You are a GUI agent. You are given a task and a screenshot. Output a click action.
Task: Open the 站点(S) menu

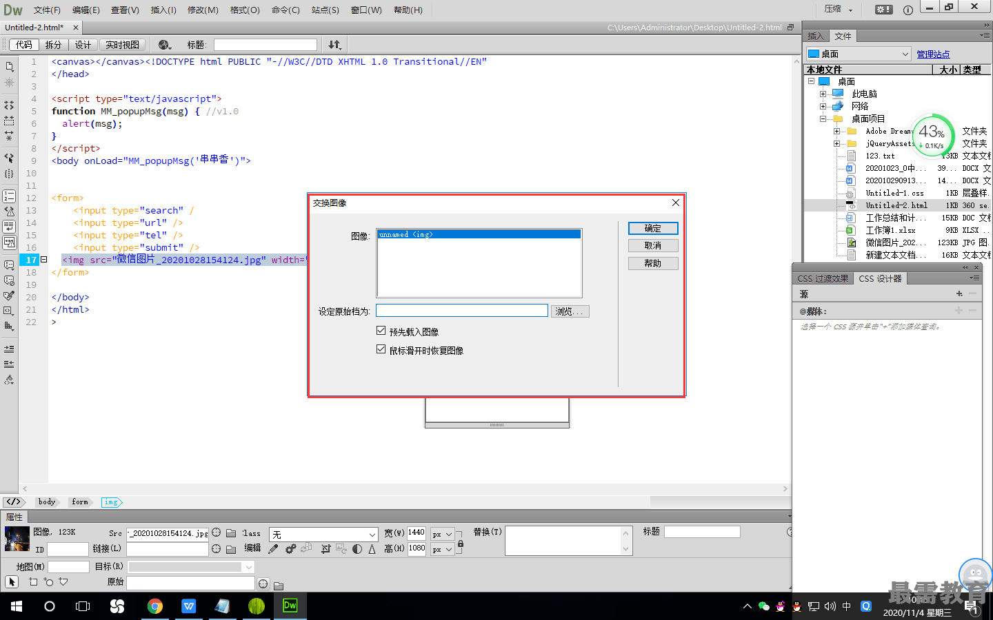click(325, 10)
